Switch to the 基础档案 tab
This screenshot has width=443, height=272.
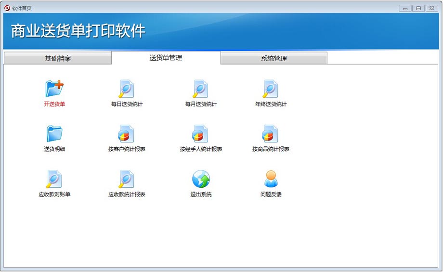click(58, 58)
